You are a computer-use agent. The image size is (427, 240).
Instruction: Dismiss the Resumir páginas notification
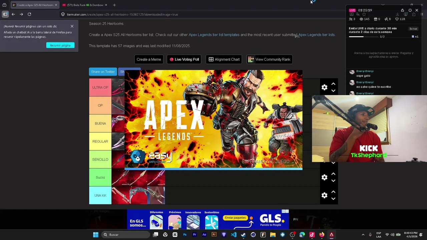coord(72,26)
